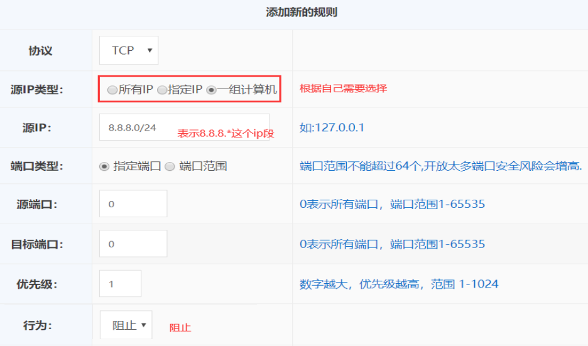588x346 pixels.
Task: Switch to the 端口范围 radio option
Action: click(x=170, y=166)
